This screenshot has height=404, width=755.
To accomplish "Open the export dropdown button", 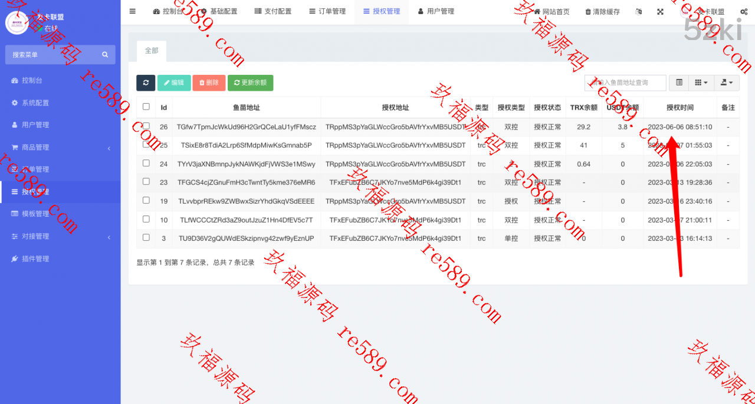I will click(x=727, y=82).
